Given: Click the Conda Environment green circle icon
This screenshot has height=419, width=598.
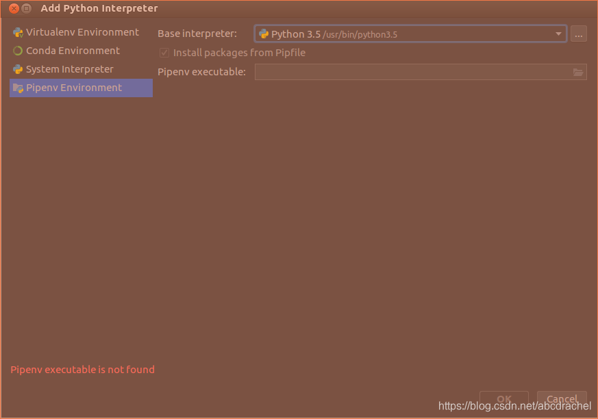Looking at the screenshot, I should (x=17, y=50).
